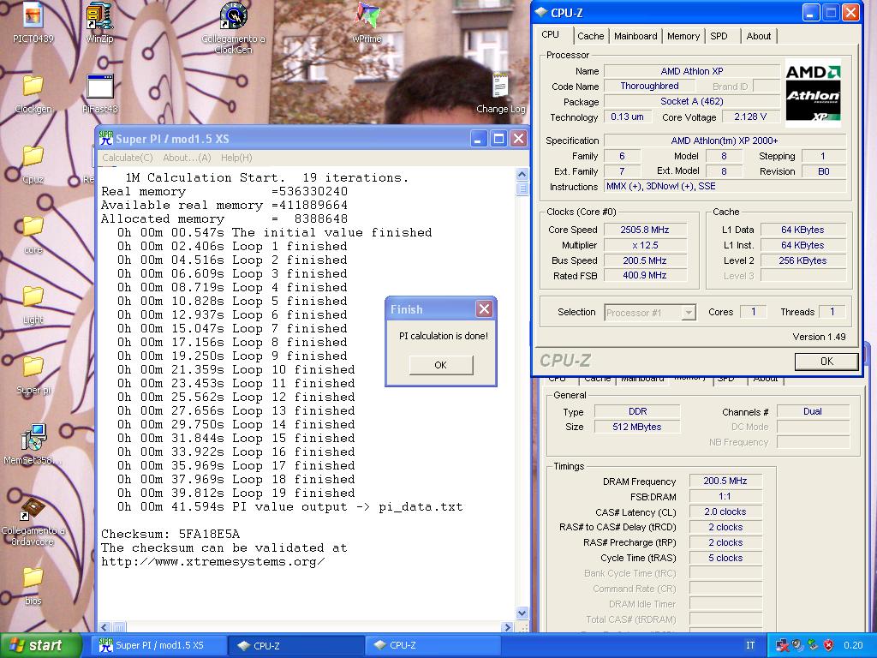Click OK button in CPU-Z window
This screenshot has height=658, width=877.
[x=826, y=362]
